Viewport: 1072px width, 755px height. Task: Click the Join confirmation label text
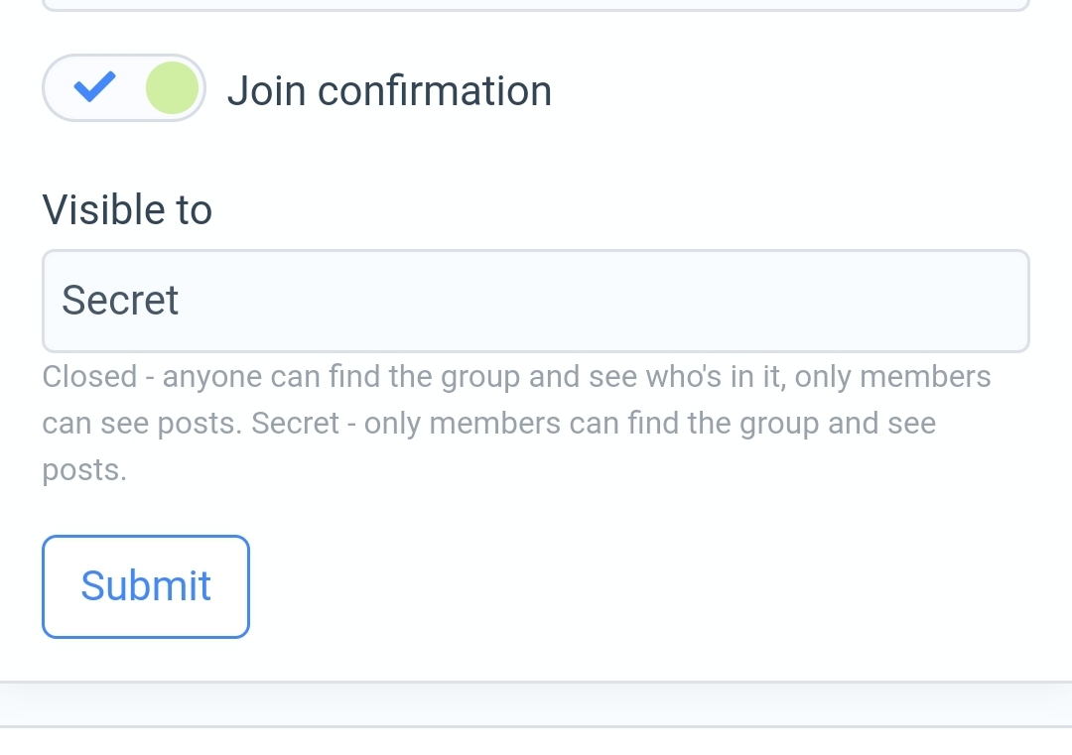point(389,91)
